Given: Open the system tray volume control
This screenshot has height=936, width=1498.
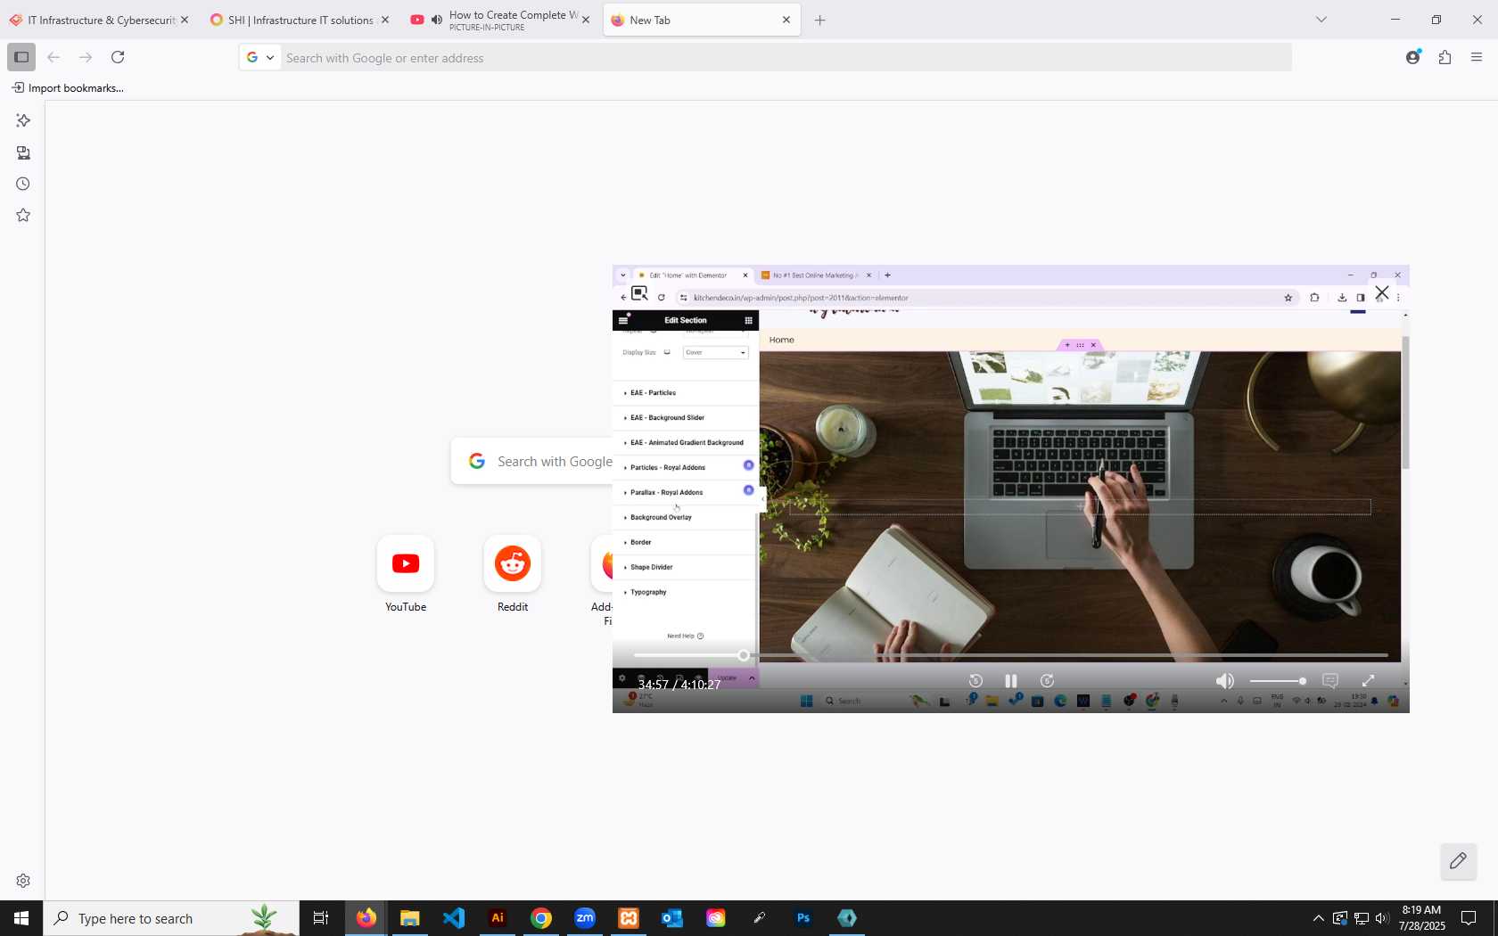Looking at the screenshot, I should tap(1382, 918).
